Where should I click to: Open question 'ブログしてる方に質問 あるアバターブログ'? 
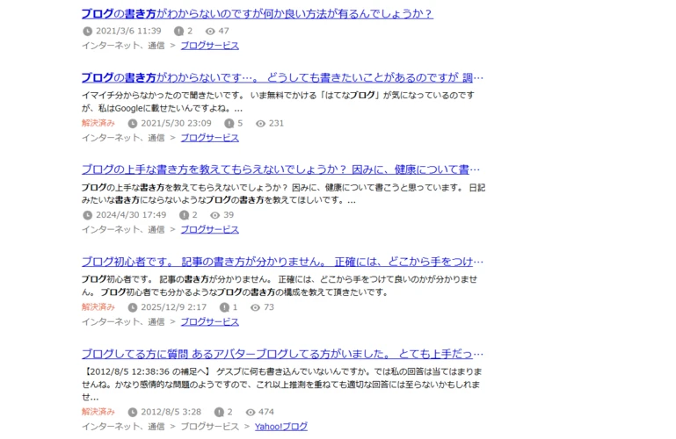[282, 354]
